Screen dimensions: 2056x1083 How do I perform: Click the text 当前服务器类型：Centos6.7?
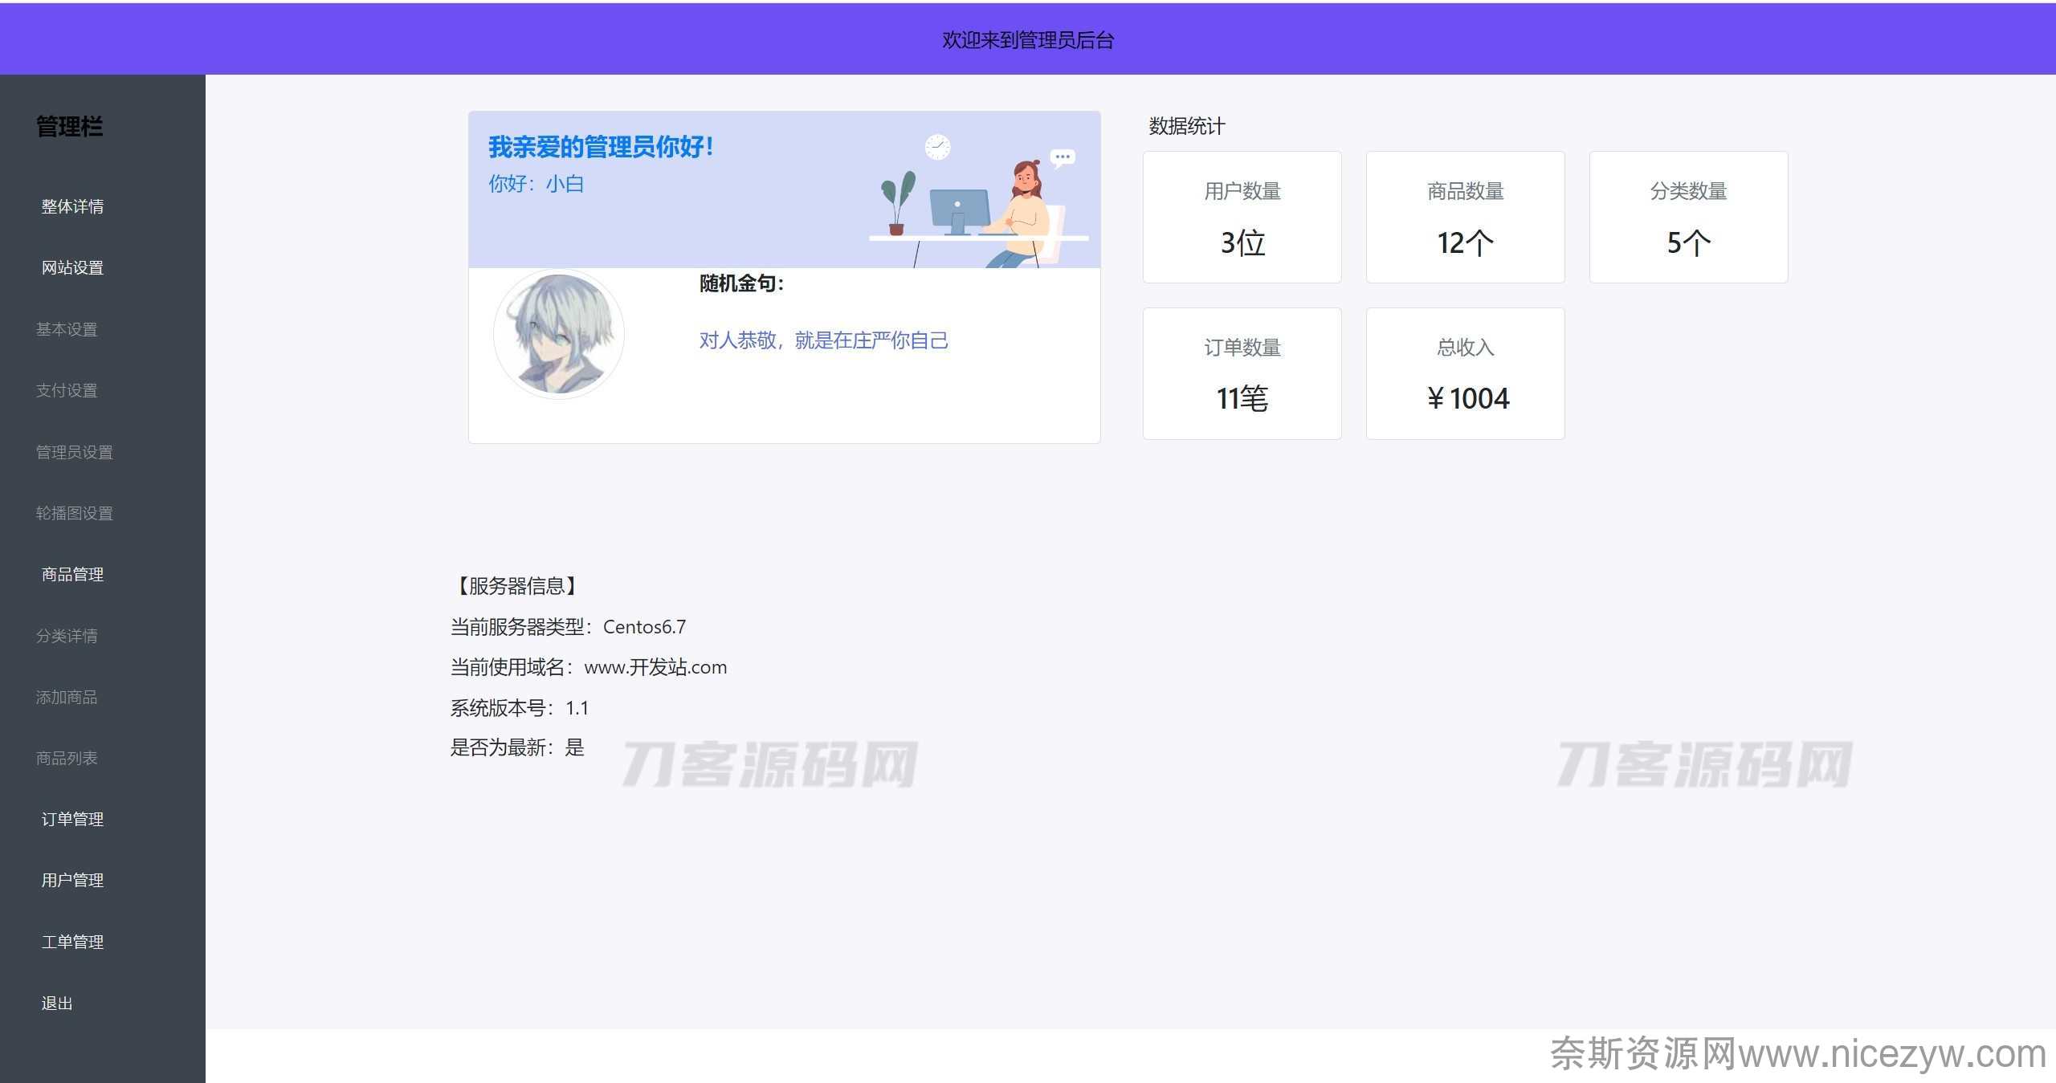tap(568, 627)
